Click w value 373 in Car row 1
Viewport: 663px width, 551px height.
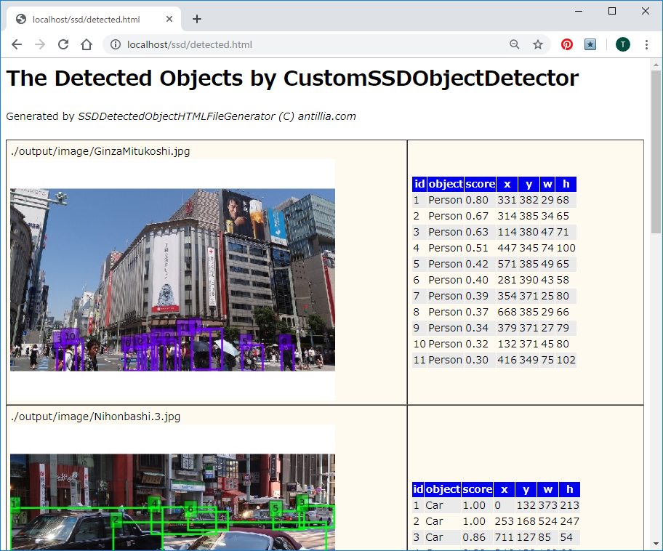pos(548,505)
